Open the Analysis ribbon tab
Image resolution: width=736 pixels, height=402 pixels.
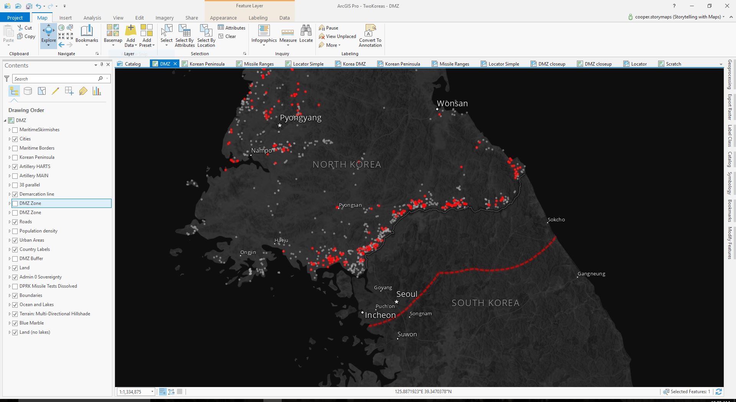click(92, 18)
